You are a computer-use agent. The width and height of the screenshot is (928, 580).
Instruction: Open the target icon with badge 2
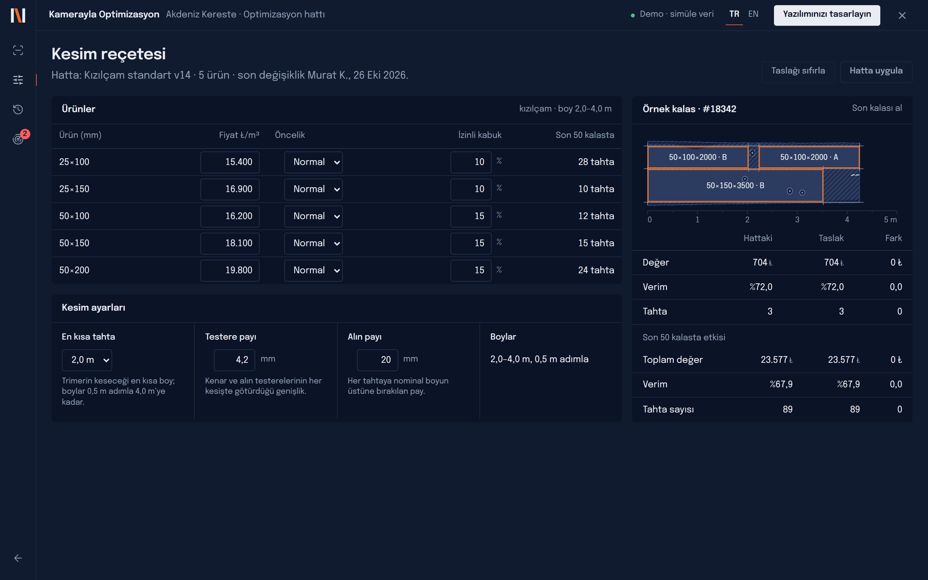coord(18,139)
